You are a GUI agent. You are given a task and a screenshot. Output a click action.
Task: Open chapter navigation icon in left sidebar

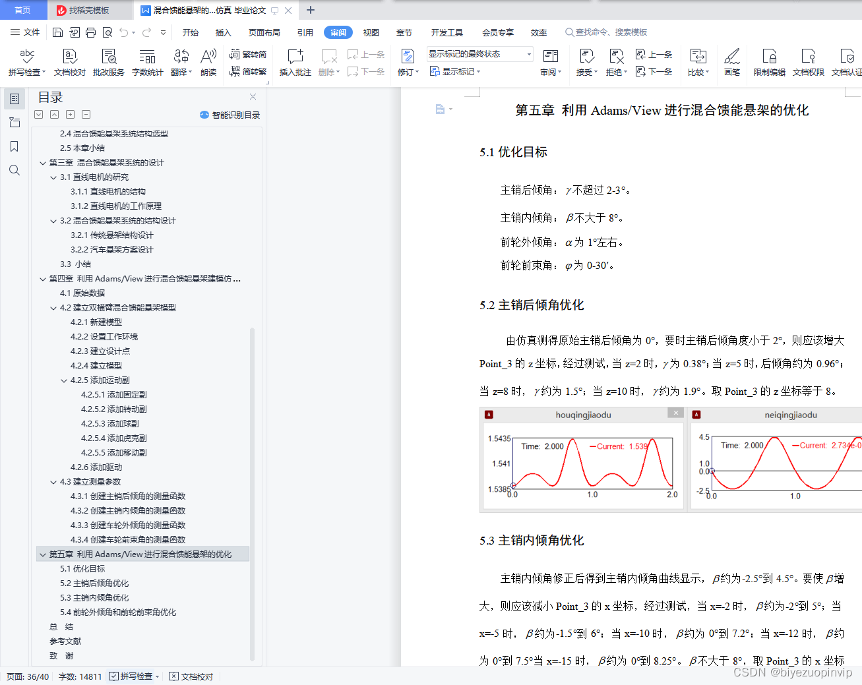(15, 123)
